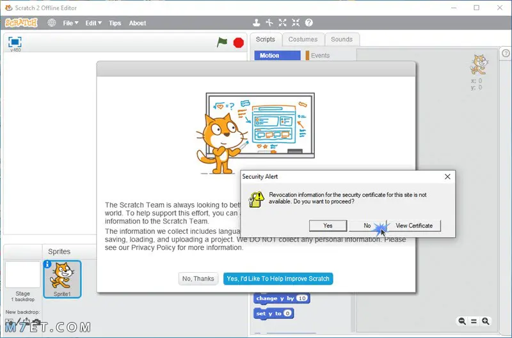This screenshot has height=338, width=512.
Task: Click the set y to block
Action: [273, 314]
